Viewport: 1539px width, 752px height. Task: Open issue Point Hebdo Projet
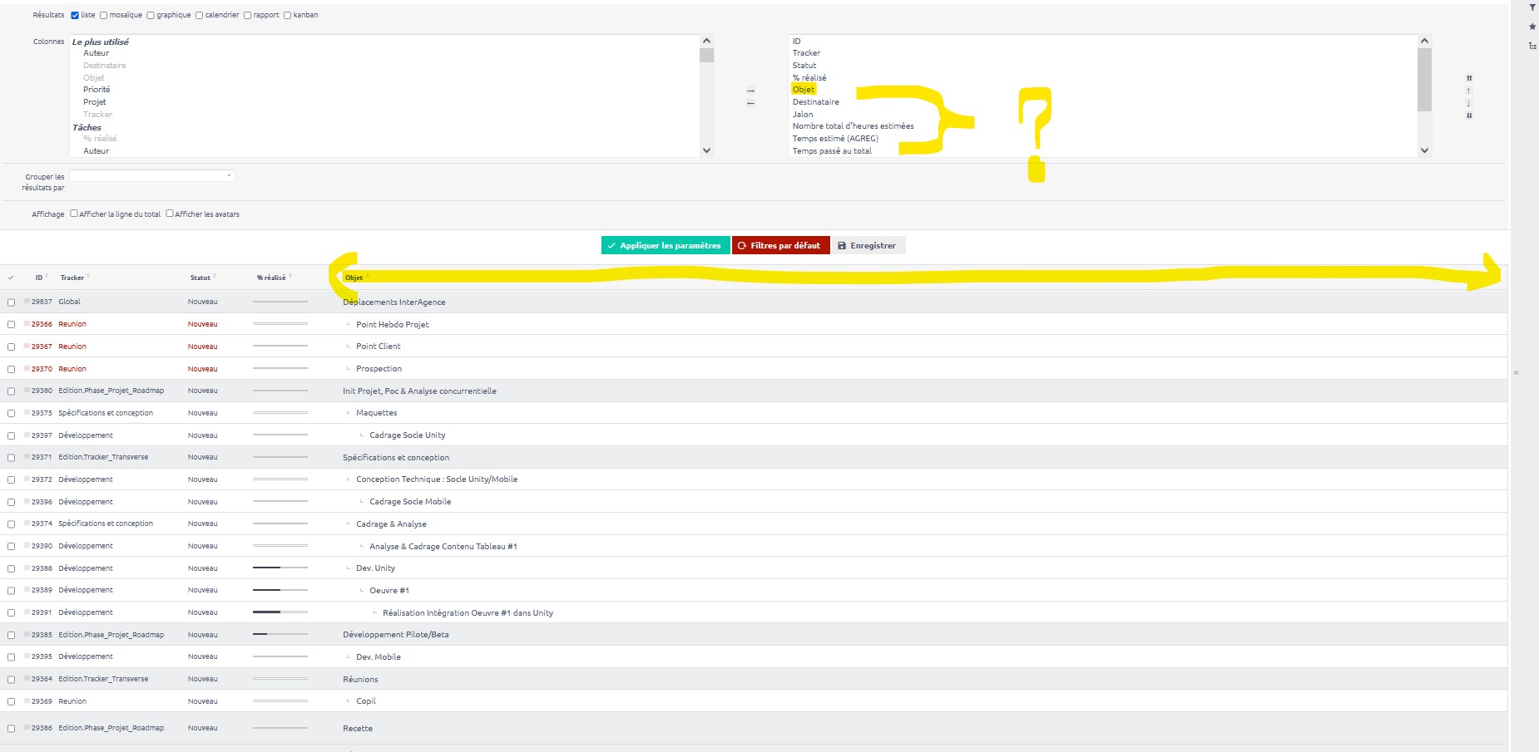(392, 325)
